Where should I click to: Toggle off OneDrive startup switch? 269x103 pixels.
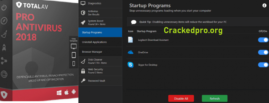pyautogui.click(x=263, y=52)
